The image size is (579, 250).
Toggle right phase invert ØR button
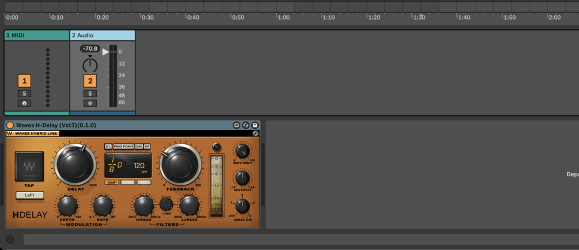tap(147, 147)
